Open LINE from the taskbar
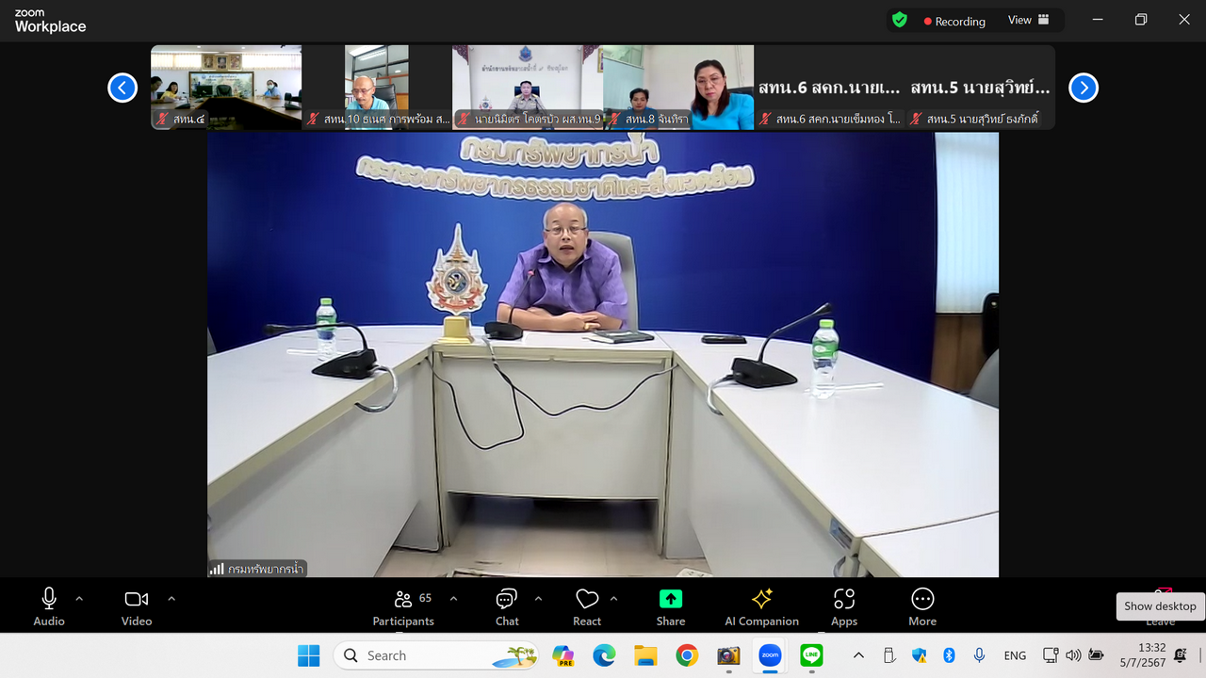This screenshot has height=678, width=1206. click(811, 655)
